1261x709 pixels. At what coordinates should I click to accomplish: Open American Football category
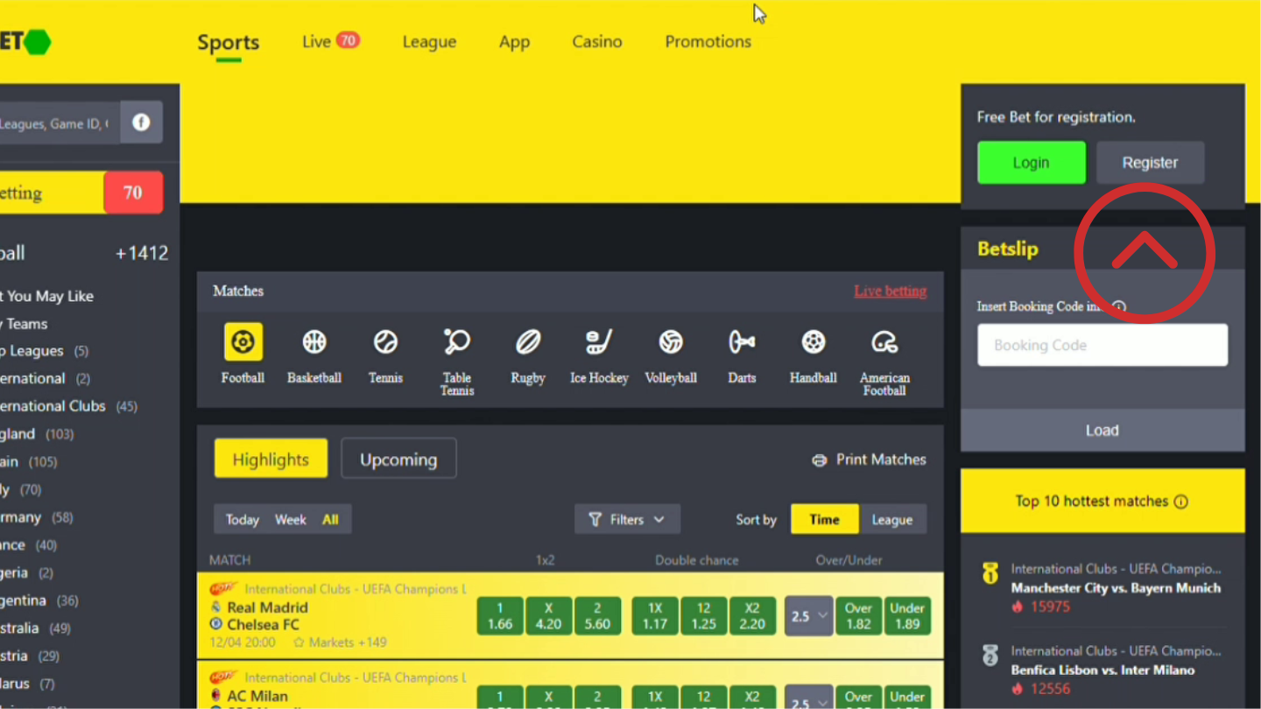tap(884, 342)
